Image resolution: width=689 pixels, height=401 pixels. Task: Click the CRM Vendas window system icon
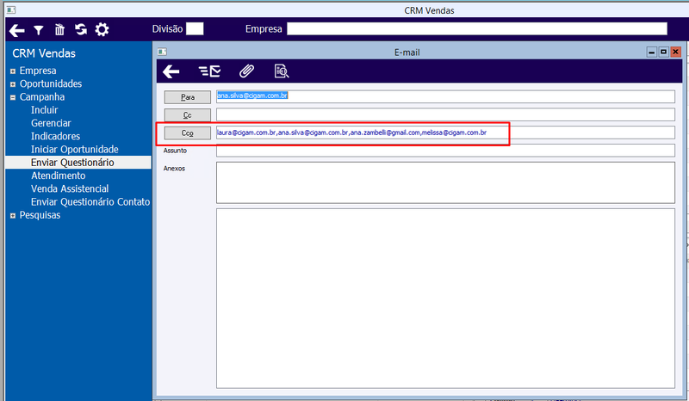(11, 9)
